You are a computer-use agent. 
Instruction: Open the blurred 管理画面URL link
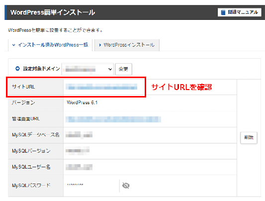(x=113, y=119)
